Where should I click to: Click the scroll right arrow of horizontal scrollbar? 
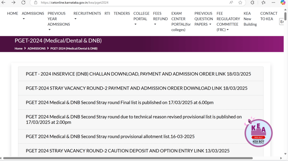pyautogui.click(x=281, y=158)
